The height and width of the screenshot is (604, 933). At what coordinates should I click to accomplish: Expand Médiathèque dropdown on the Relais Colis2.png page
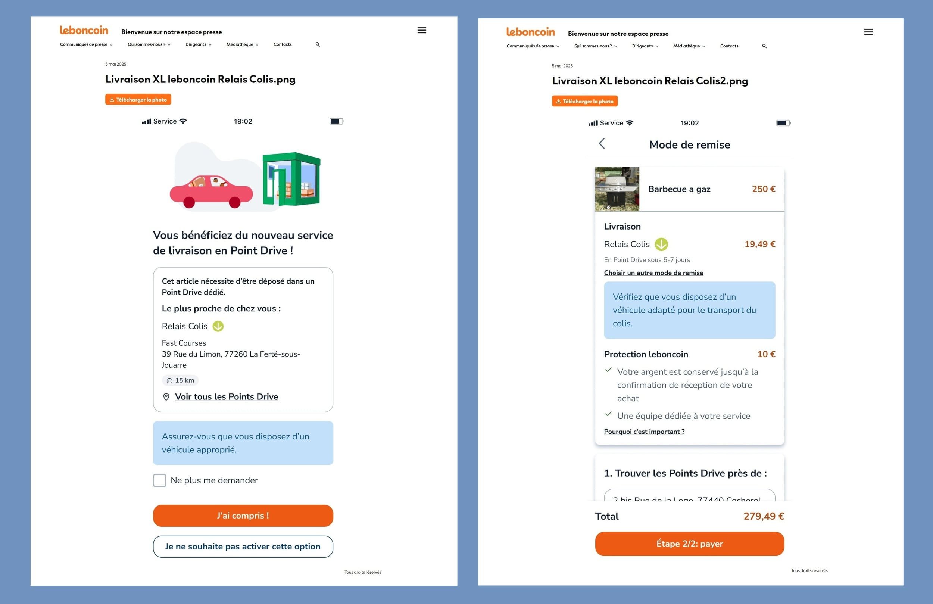(x=689, y=46)
